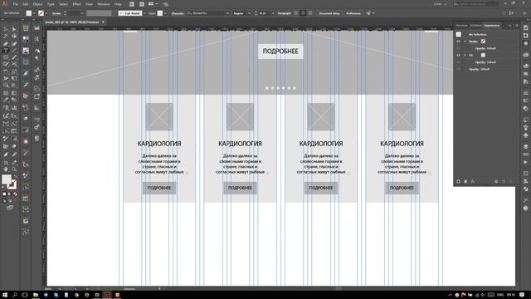Open the fill color dropdown in control bar
Viewport: 531px width, 299px height.
point(34,13)
